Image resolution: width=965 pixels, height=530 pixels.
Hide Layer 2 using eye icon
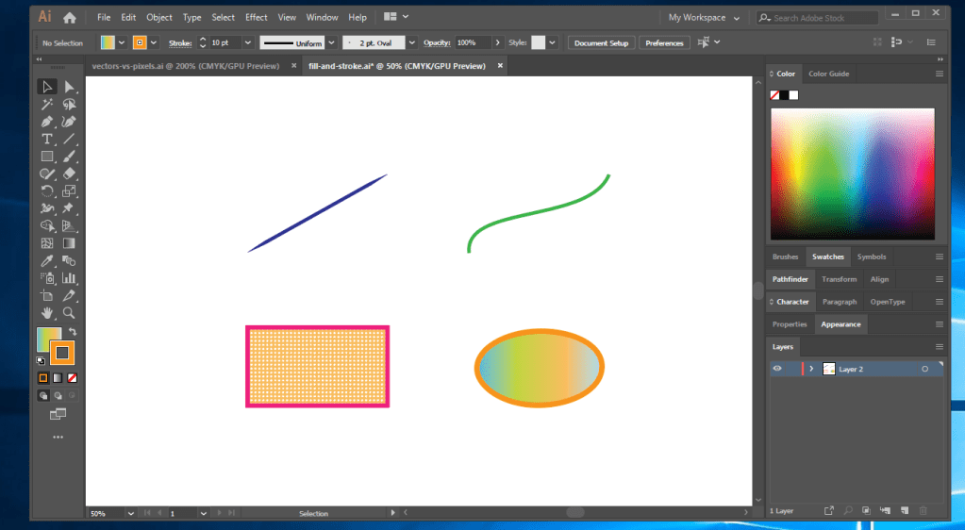[777, 369]
